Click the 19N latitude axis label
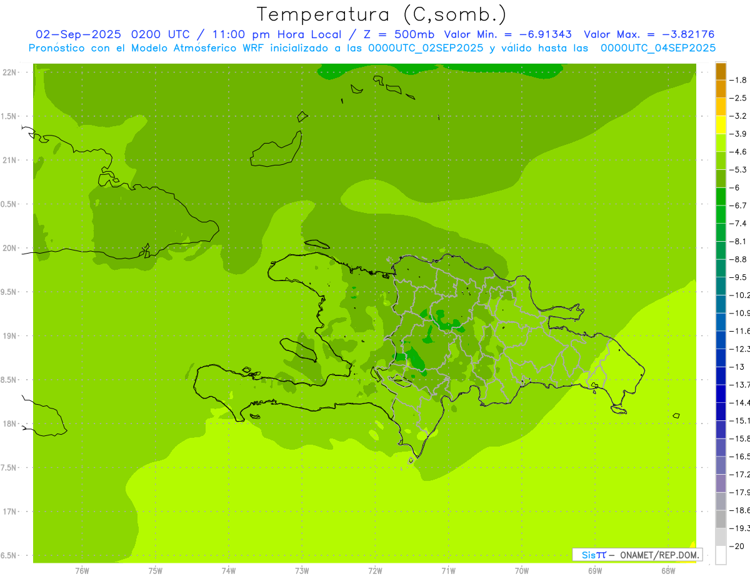750x579 pixels. pyautogui.click(x=11, y=336)
